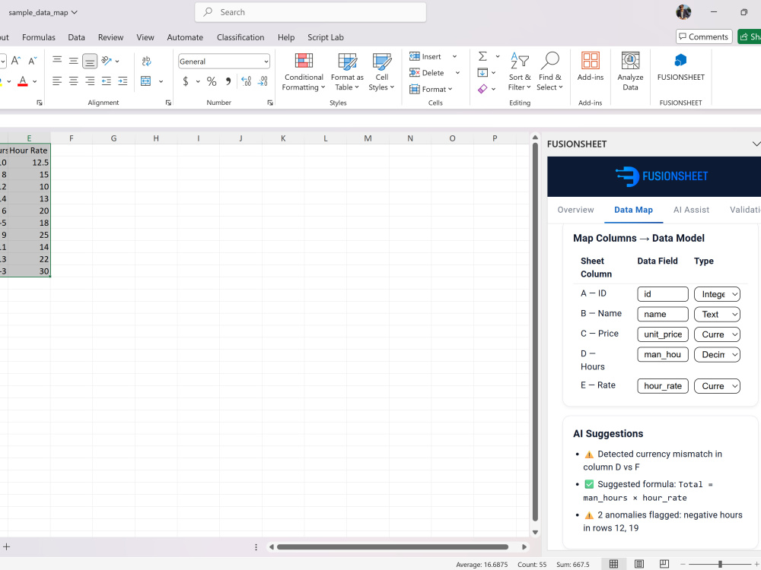Align text right
Image resolution: width=761 pixels, height=570 pixels.
click(90, 81)
